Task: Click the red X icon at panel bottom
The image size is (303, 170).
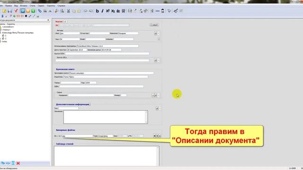Action: 18,163
